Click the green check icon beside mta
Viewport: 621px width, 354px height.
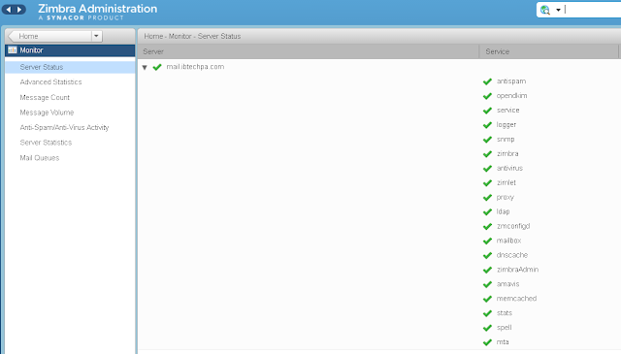click(x=487, y=342)
